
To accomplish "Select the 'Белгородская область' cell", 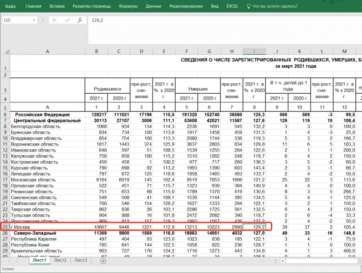I will [47, 126].
